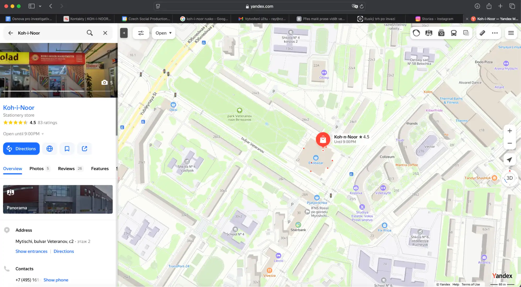Switch to 'Stories • Instagram' tab
The width and height of the screenshot is (521, 287).
point(434,19)
